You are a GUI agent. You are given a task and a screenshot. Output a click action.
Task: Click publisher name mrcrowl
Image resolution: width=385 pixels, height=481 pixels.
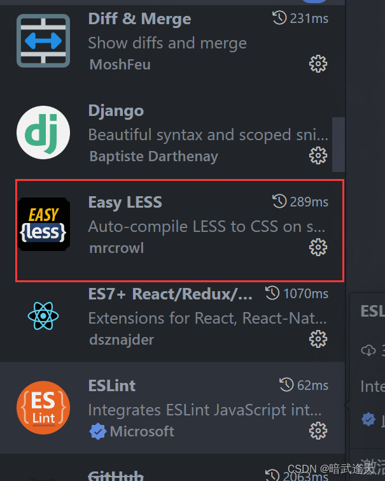(116, 248)
